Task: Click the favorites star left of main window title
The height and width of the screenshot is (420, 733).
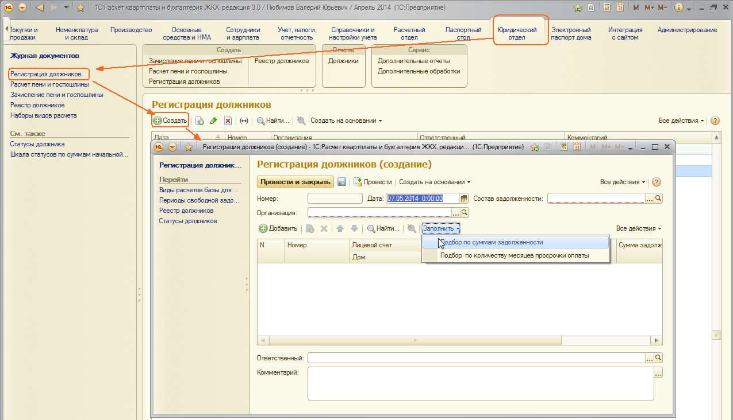Action: point(80,8)
